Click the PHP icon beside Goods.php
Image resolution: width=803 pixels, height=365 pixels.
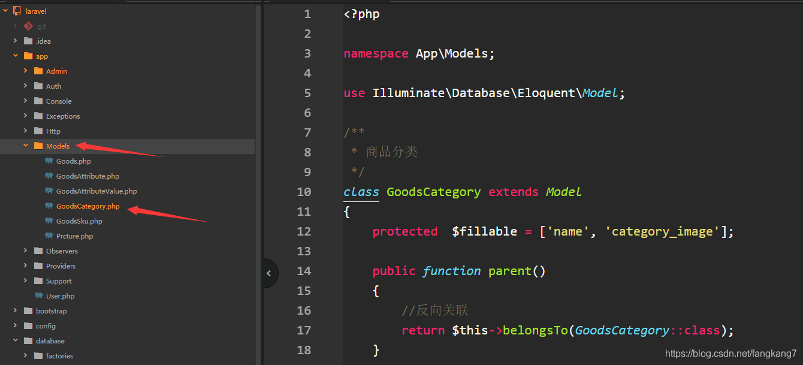pyautogui.click(x=49, y=161)
